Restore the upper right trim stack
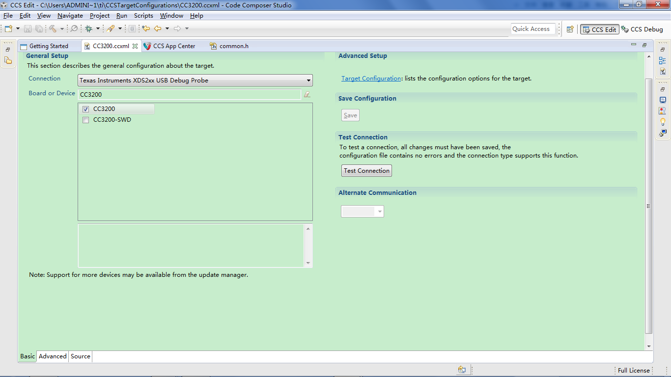This screenshot has height=377, width=671. [x=663, y=50]
